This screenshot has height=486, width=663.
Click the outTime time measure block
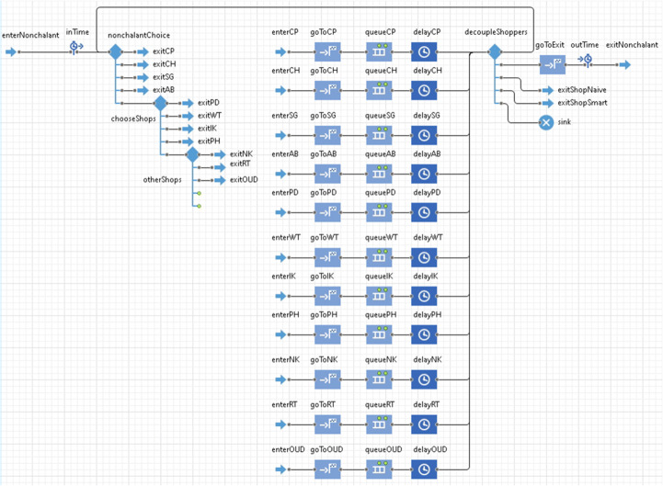pos(587,62)
